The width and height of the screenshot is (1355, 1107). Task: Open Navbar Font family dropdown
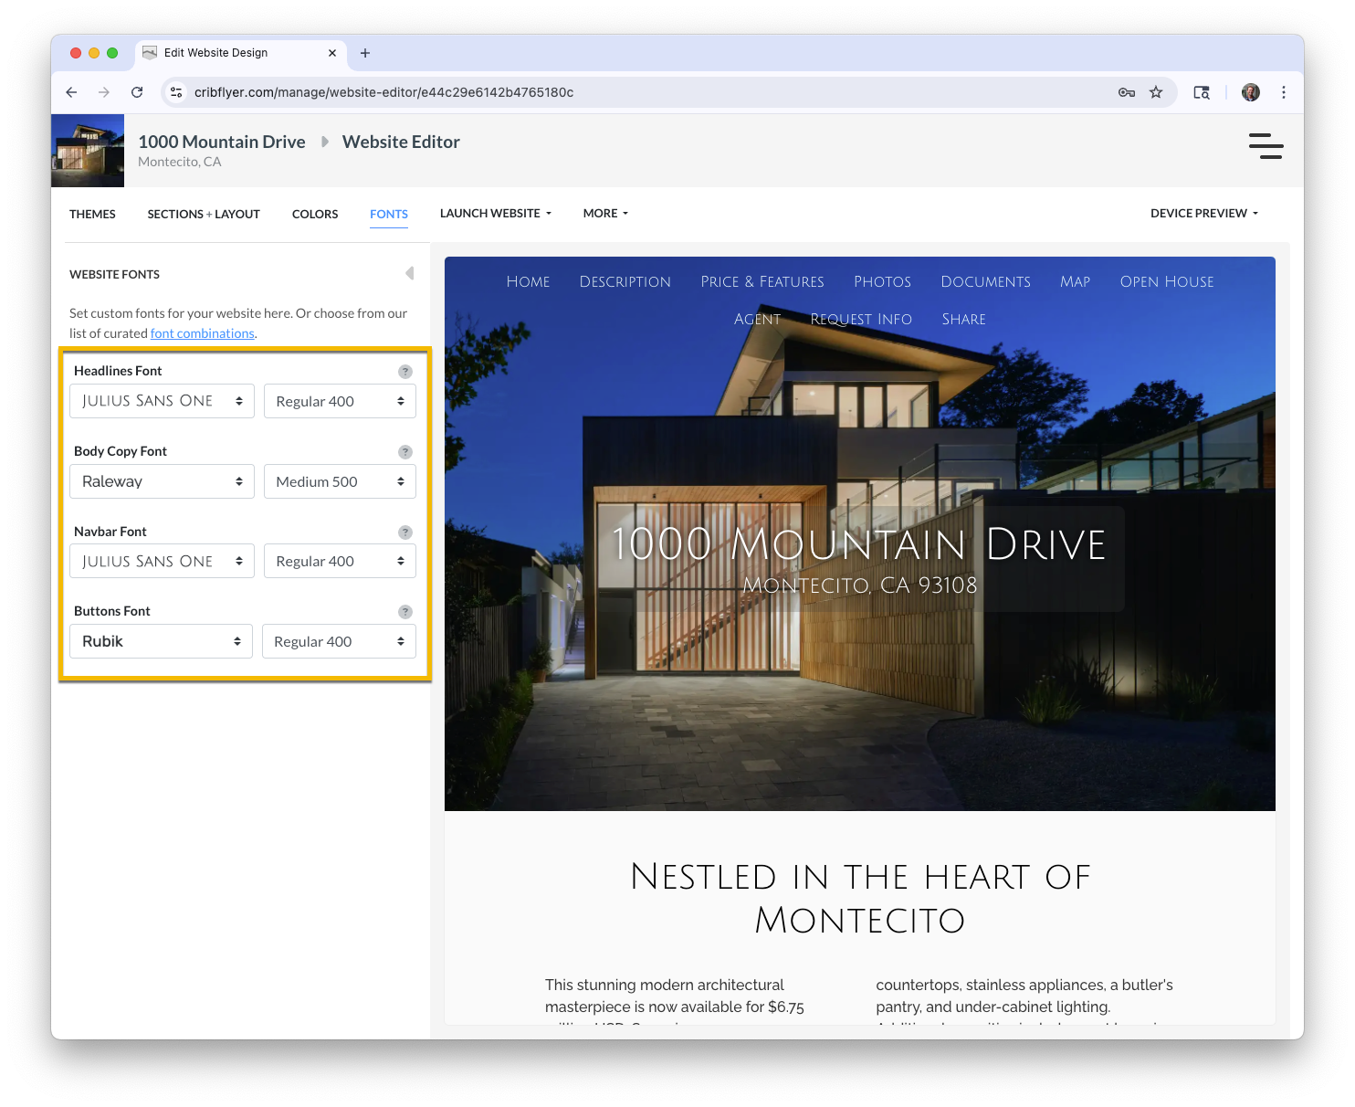162,561
